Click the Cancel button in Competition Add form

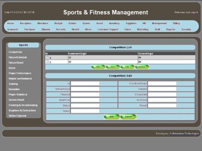tap(128, 116)
